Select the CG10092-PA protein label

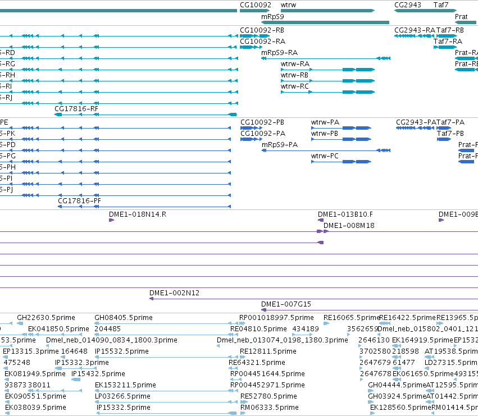[x=263, y=134]
